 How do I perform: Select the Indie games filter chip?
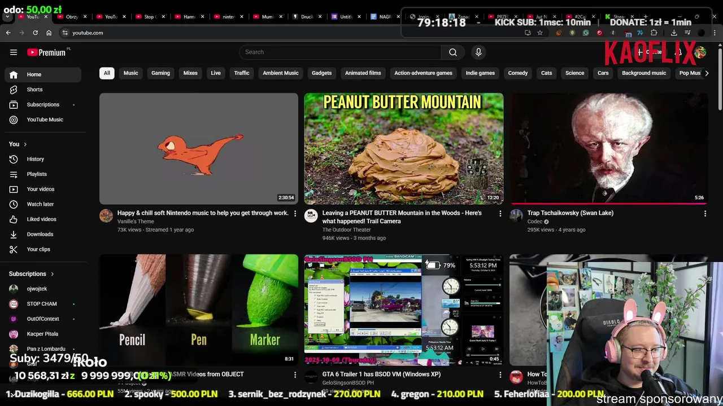tap(480, 73)
